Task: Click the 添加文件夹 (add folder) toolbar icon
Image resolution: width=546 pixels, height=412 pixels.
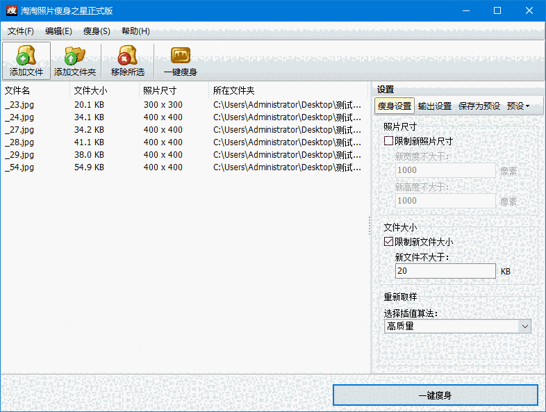Action: tap(75, 61)
